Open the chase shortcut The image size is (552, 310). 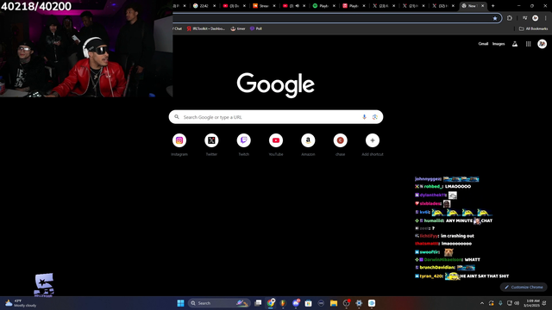click(x=340, y=140)
